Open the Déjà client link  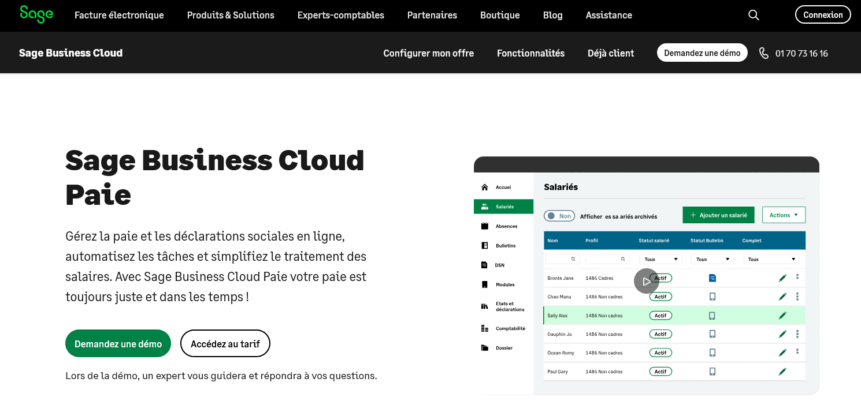[611, 53]
